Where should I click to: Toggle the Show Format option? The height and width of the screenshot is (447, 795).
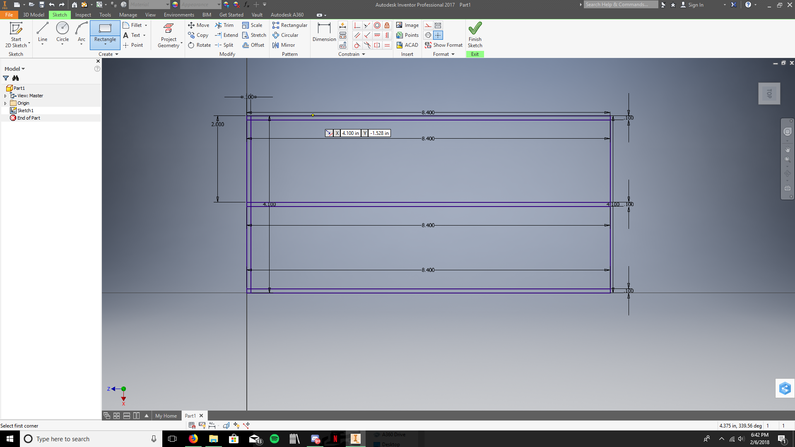[447, 45]
